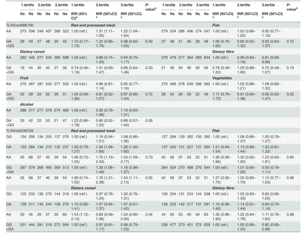Click the P-value 0.98
This screenshot has width=306, height=234.
pos(290,214)
